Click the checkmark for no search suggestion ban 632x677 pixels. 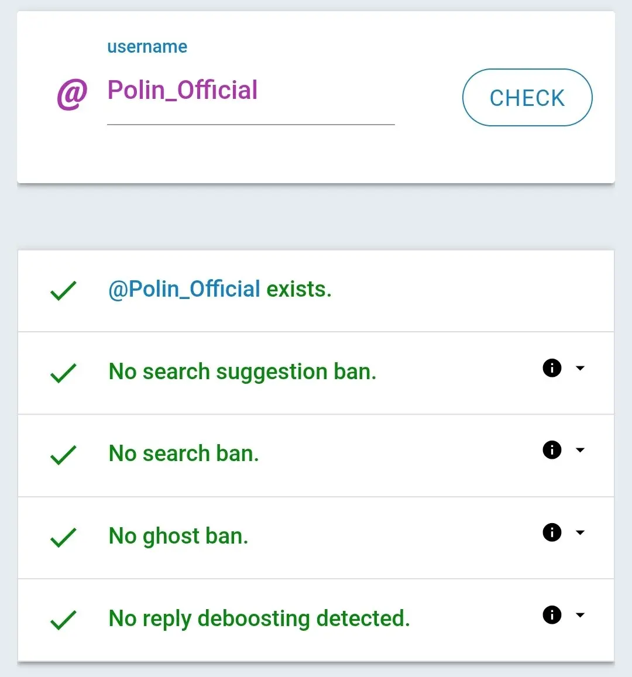click(x=63, y=373)
